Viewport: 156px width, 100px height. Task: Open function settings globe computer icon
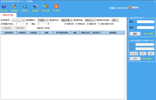click(x=35, y=6)
